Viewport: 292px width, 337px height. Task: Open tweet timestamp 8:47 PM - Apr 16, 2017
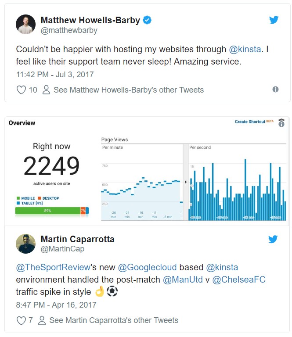[56, 305]
